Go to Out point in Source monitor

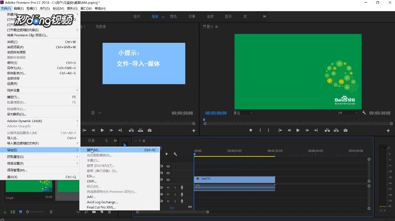point(120,130)
